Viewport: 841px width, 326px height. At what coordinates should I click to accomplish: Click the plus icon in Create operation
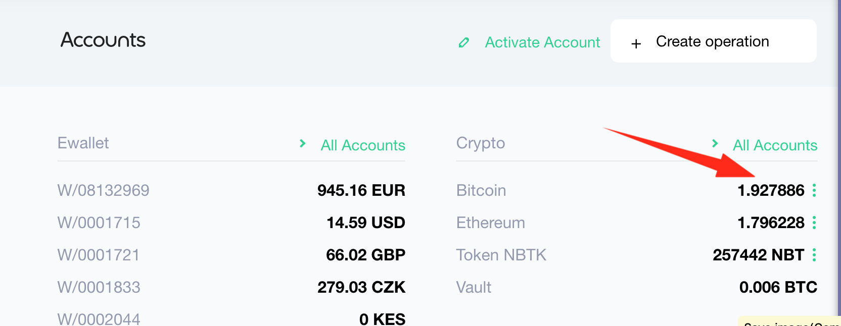pos(636,44)
